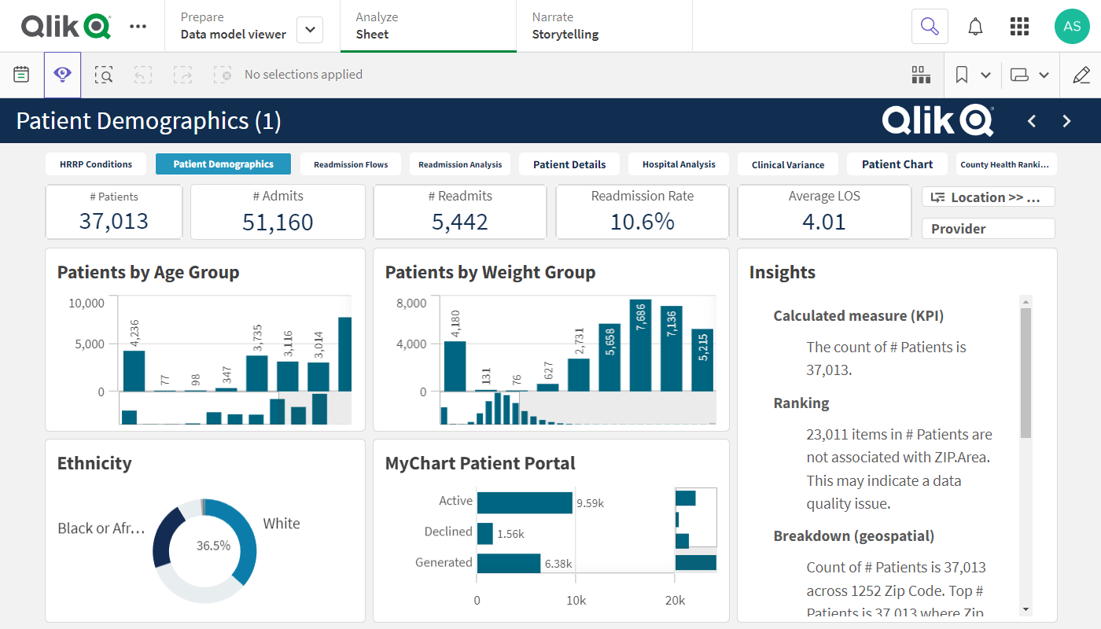
Task: Expand the Prepare dropdown arrow
Action: 310,30
